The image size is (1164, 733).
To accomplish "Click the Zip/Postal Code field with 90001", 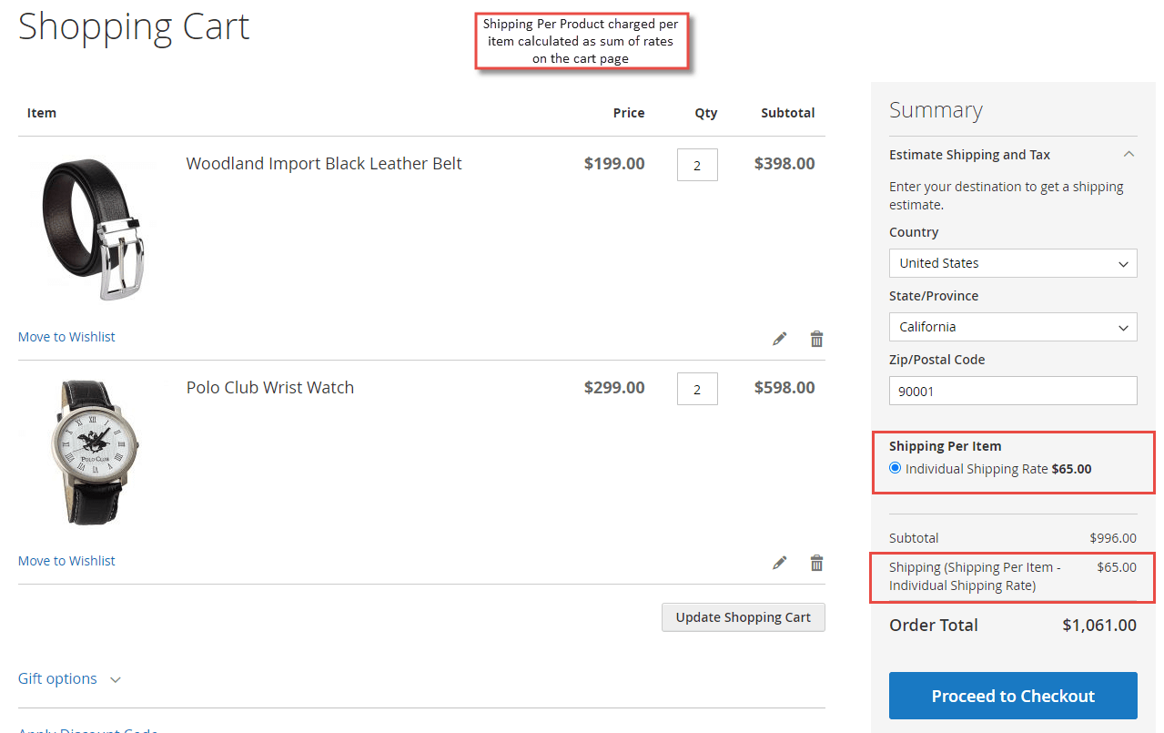I will pyautogui.click(x=1013, y=391).
